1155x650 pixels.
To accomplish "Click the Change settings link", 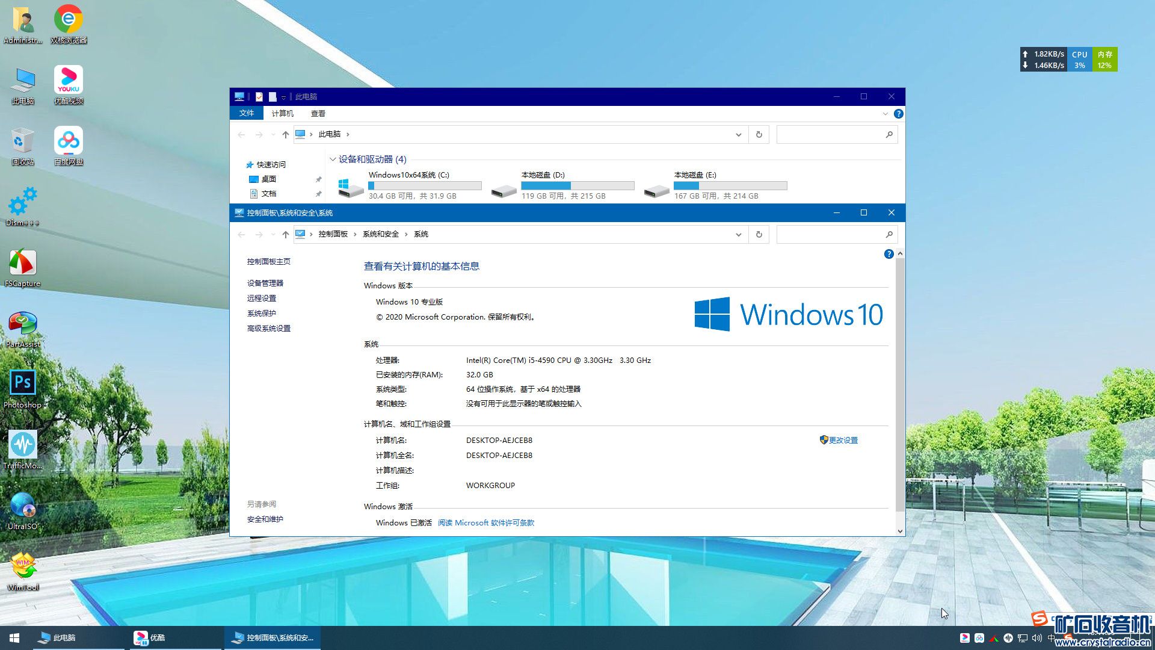I will click(x=843, y=440).
